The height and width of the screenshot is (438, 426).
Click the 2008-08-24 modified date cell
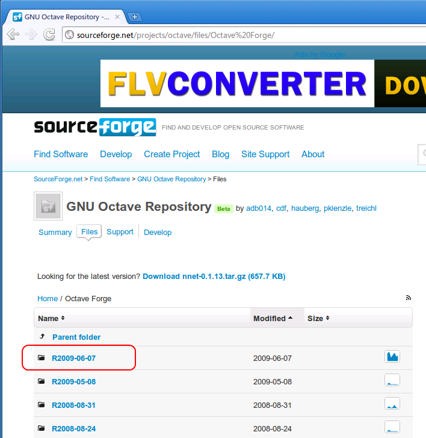pos(273,428)
